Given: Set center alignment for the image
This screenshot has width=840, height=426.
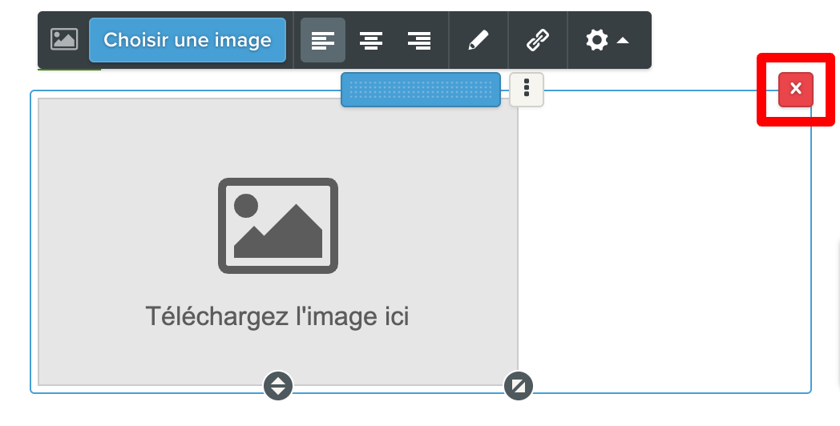Looking at the screenshot, I should (x=371, y=40).
